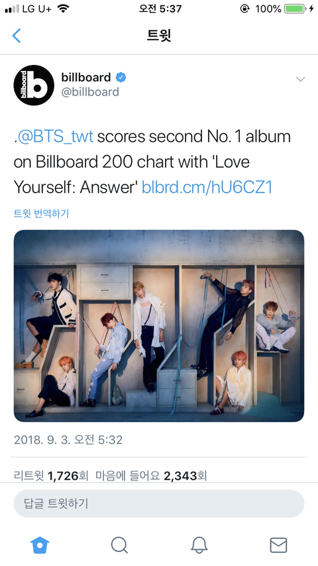Open the Notifications bell tab
This screenshot has width=318, height=566.
[x=199, y=545]
